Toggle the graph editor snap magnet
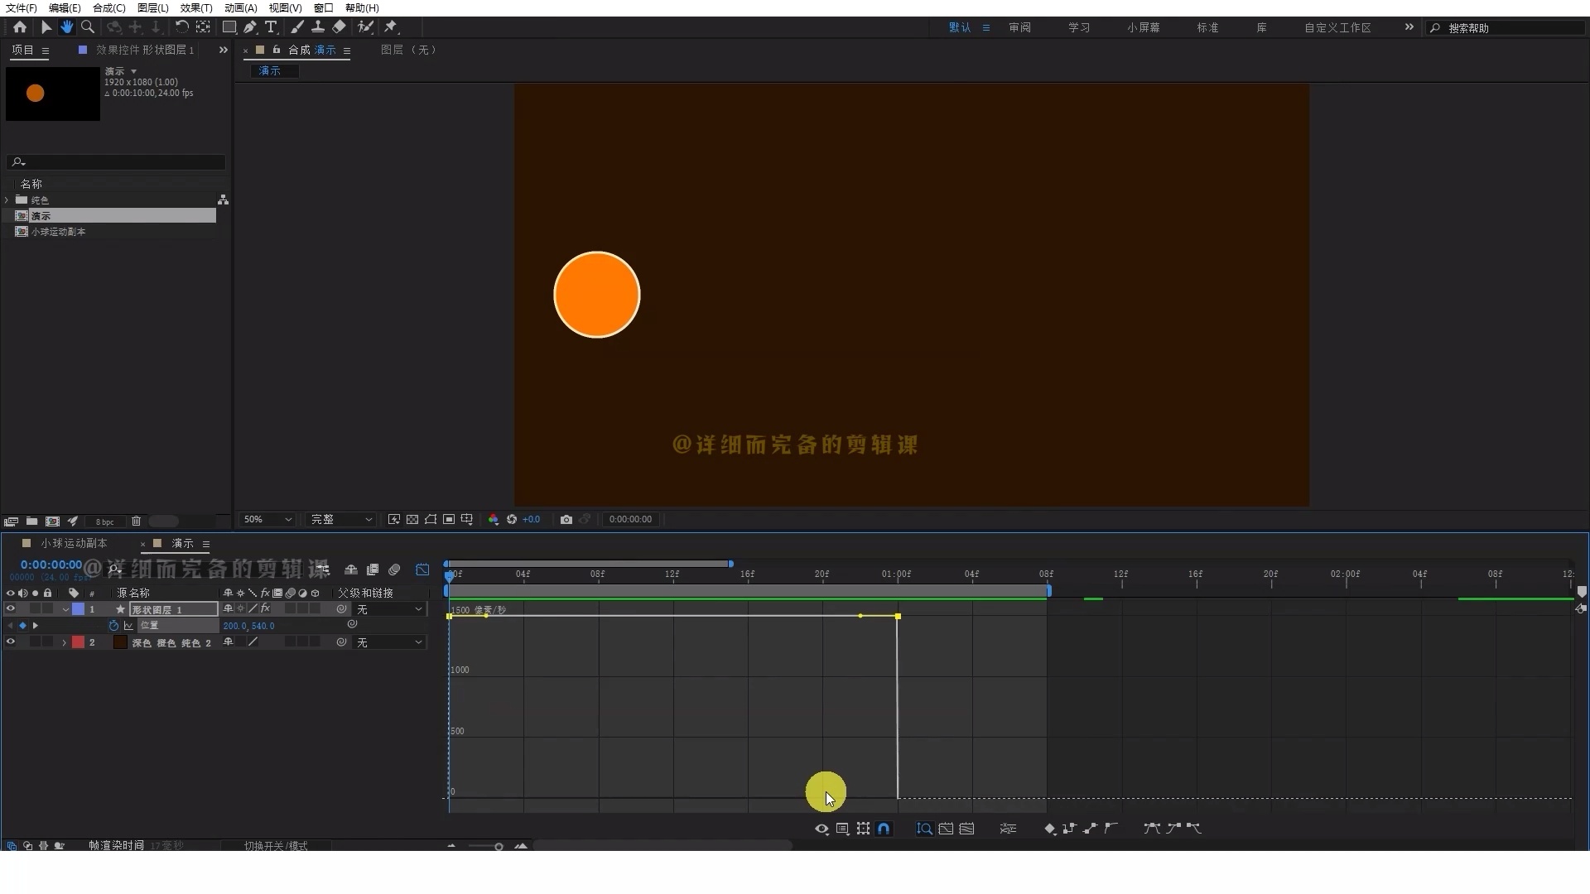 click(884, 829)
